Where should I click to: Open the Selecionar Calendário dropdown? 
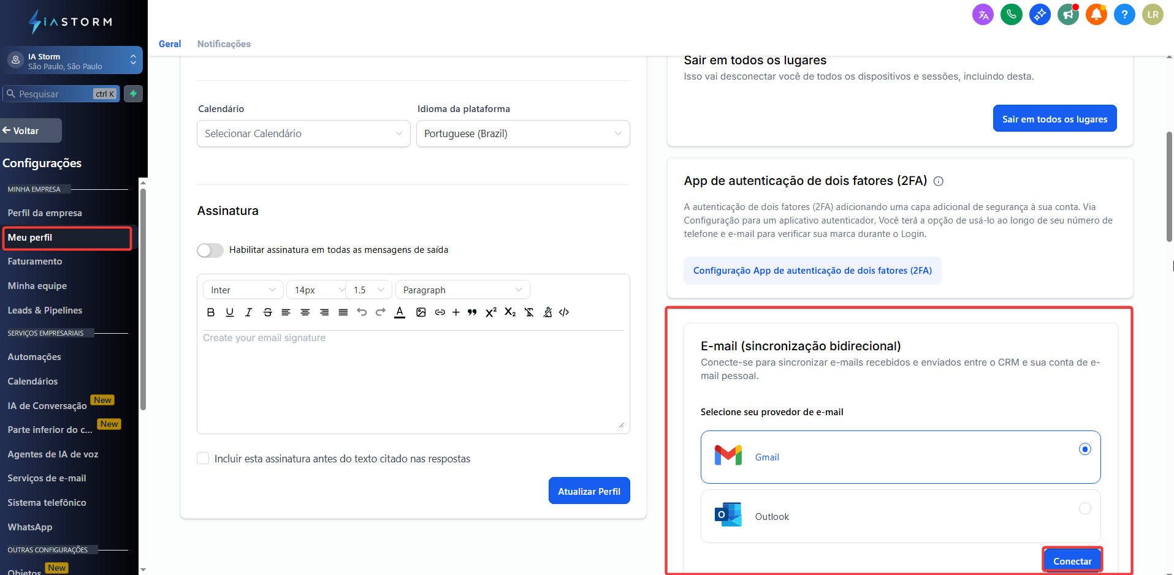click(x=303, y=133)
